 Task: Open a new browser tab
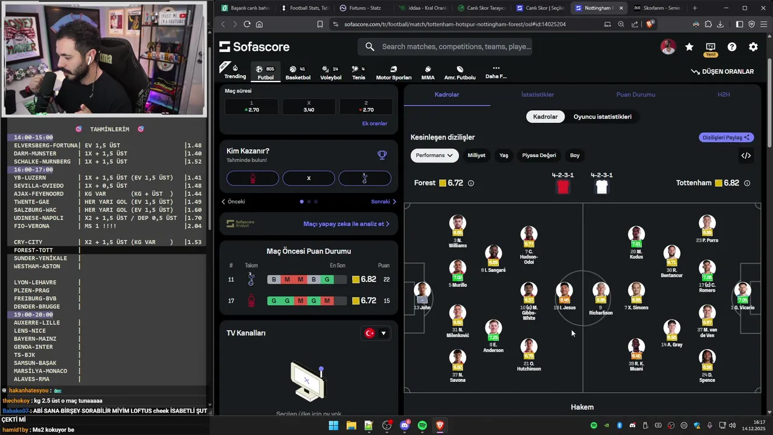tap(694, 8)
